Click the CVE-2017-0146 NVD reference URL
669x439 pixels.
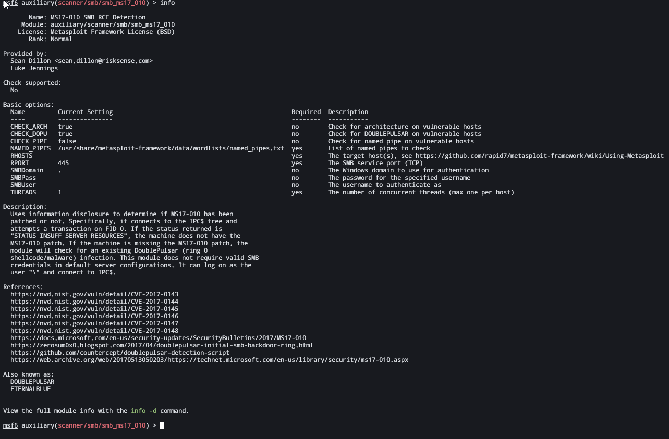tap(94, 316)
